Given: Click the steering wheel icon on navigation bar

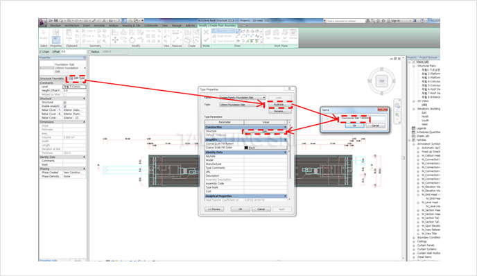Looking at the screenshot, I should click(397, 105).
